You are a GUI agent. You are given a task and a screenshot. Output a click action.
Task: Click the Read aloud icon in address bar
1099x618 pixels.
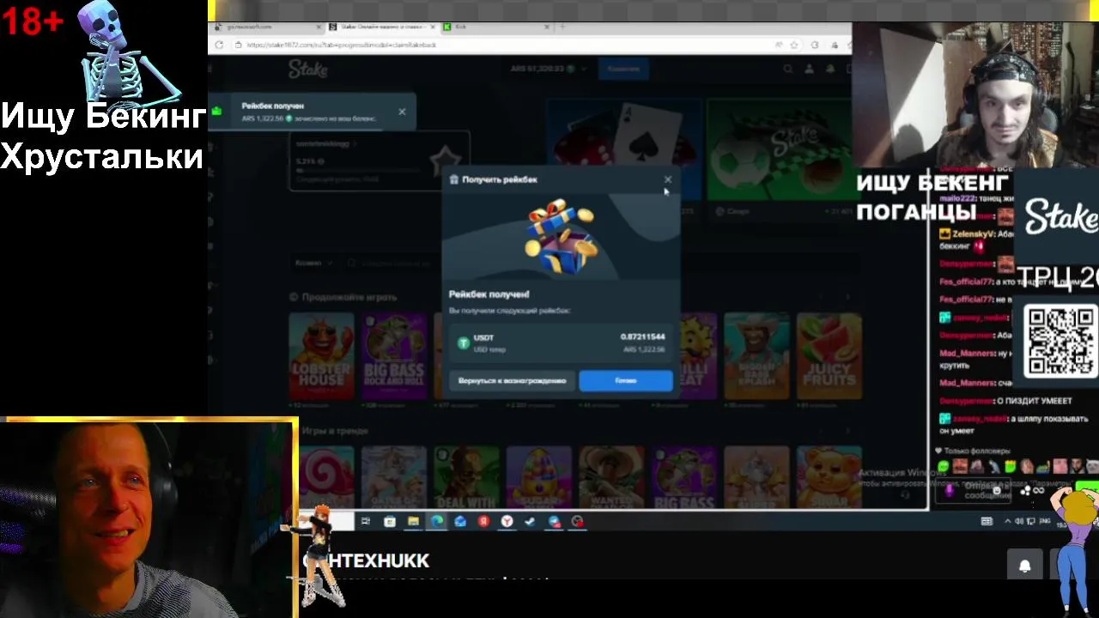coord(779,45)
